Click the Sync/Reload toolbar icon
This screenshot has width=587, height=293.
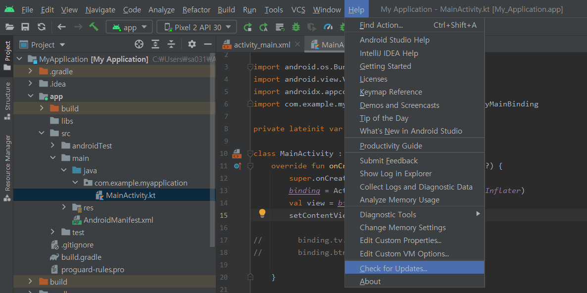(42, 27)
